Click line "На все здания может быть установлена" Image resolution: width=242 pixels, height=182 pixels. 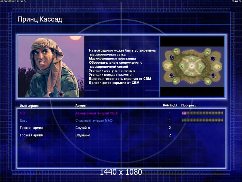pos(122,50)
